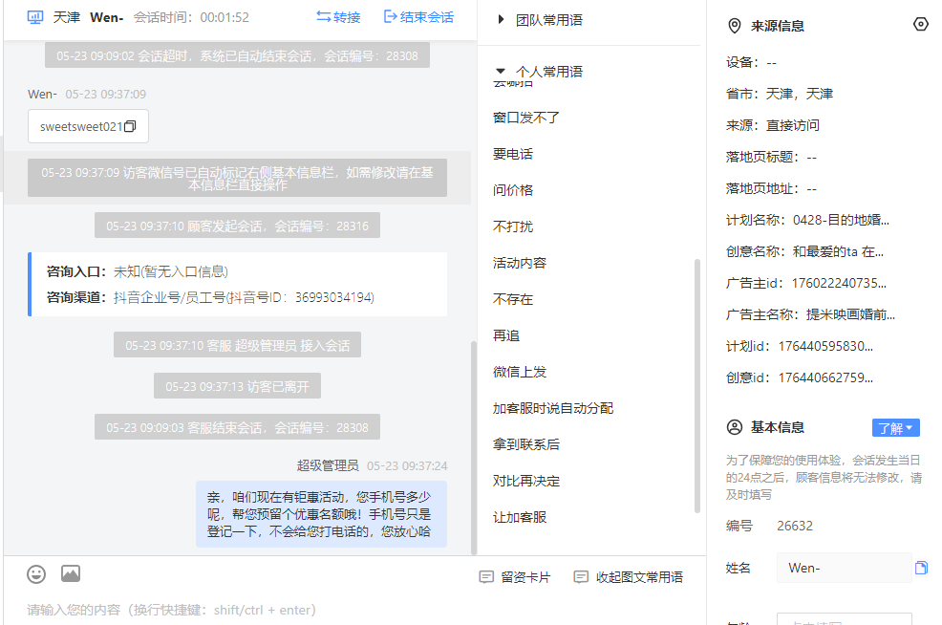Click the system notice with 会话编号：28316
Screen dimensions: 942x625
[237, 226]
